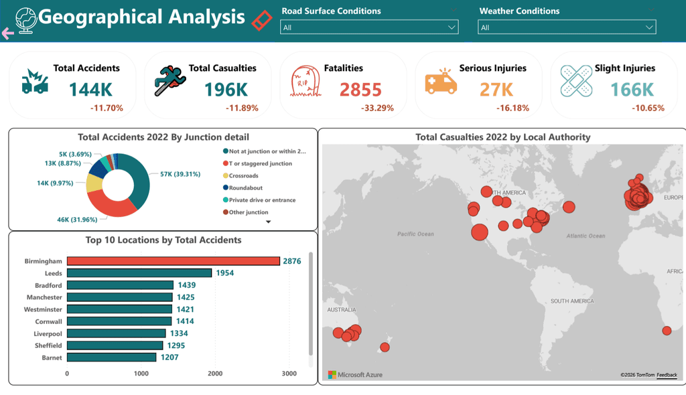Click the ambulance Serious Injuries icon
Viewport: 686px width, 395px height.
(441, 81)
